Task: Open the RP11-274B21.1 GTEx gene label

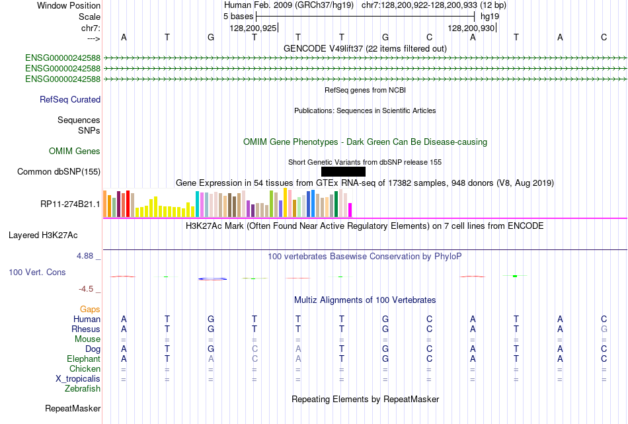Action: (x=70, y=204)
